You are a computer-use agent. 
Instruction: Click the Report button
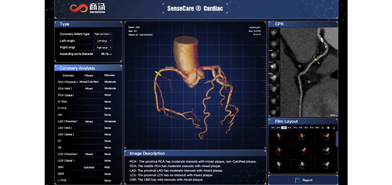(x=303, y=180)
